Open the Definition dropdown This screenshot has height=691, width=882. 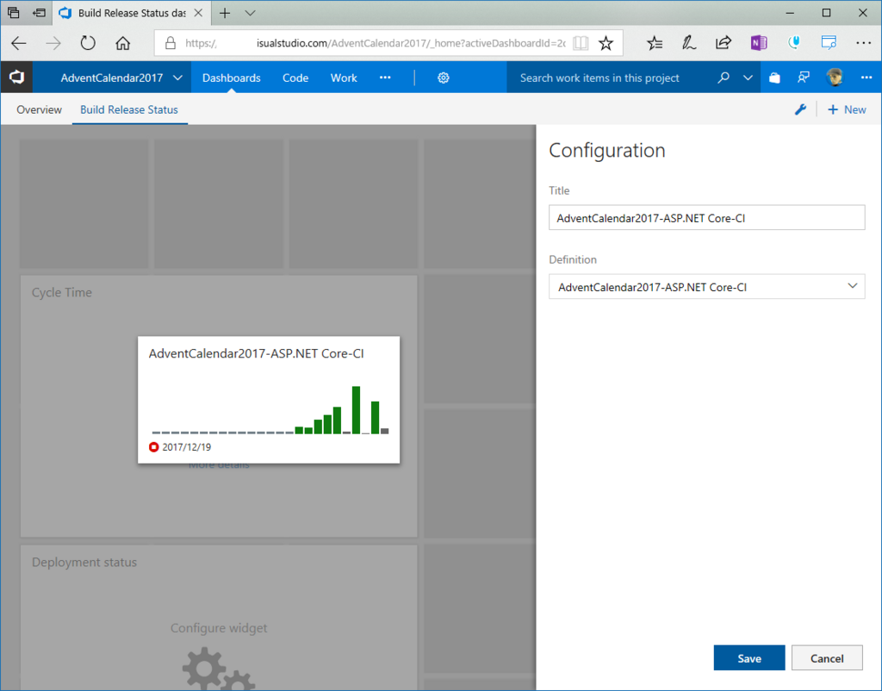[x=706, y=287]
